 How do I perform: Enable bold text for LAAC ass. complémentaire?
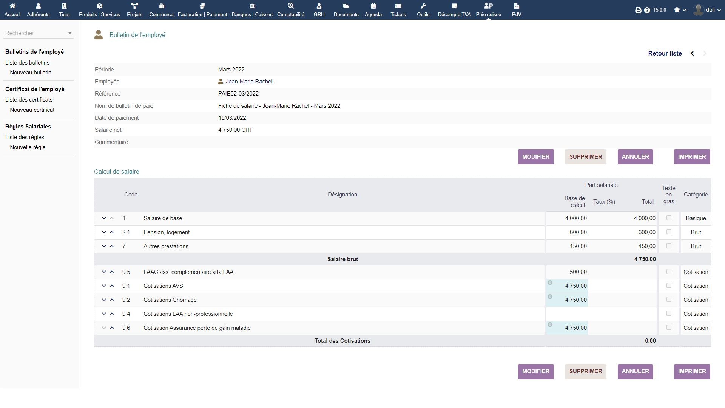(669, 272)
